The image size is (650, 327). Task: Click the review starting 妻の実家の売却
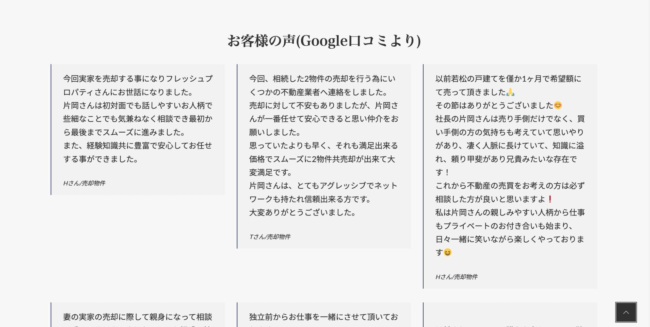138,317
